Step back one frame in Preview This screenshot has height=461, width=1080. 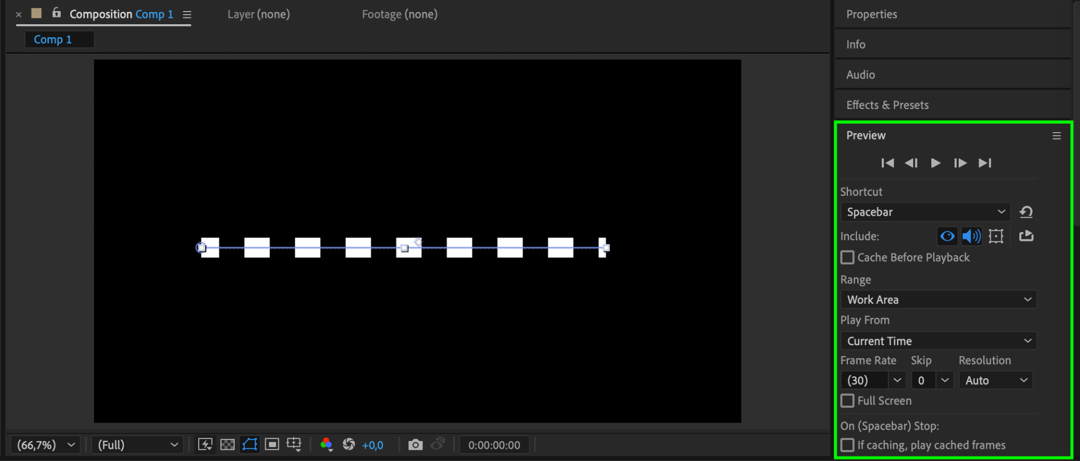pyautogui.click(x=911, y=163)
